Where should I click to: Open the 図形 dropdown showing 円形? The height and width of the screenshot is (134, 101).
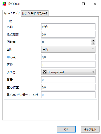click(x=68, y=49)
